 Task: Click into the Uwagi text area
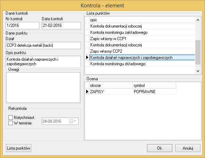pyautogui.click(x=43, y=88)
